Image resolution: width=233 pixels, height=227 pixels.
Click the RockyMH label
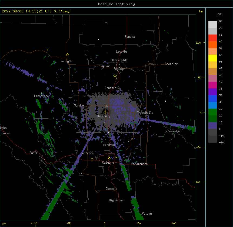pyautogui.click(x=66, y=61)
